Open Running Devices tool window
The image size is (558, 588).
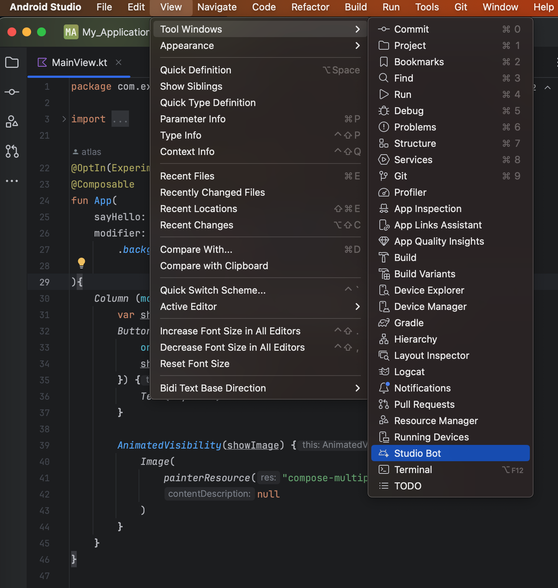tap(450, 437)
